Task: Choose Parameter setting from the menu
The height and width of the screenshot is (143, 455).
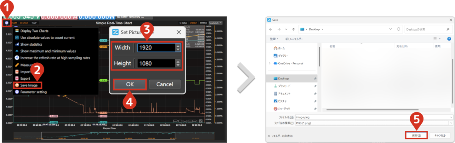Action: click(x=33, y=92)
